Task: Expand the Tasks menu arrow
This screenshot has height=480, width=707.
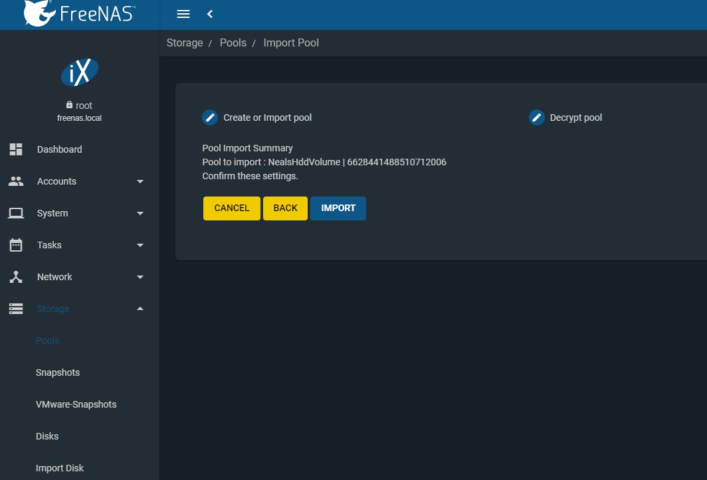Action: pos(140,245)
